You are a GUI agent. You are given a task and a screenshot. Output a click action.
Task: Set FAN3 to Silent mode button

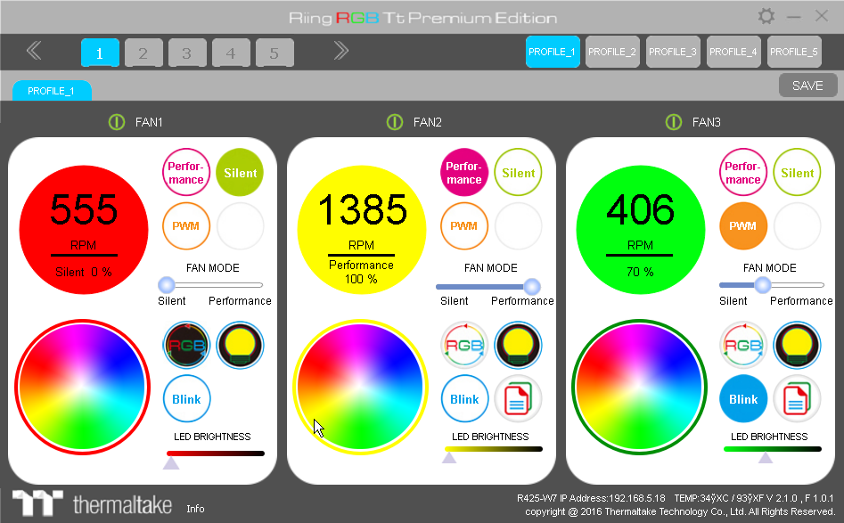point(797,173)
